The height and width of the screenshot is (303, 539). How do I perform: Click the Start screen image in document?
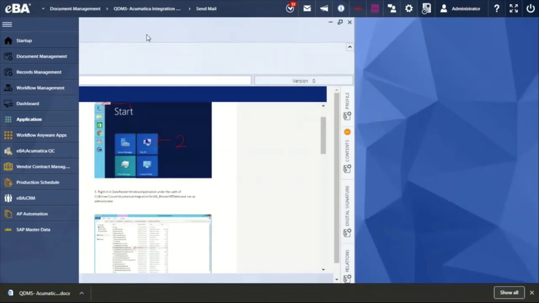(x=153, y=140)
